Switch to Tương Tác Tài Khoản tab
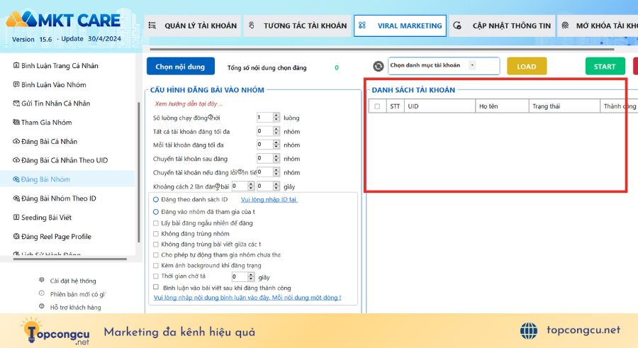Image resolution: width=638 pixels, height=348 pixels. point(298,26)
